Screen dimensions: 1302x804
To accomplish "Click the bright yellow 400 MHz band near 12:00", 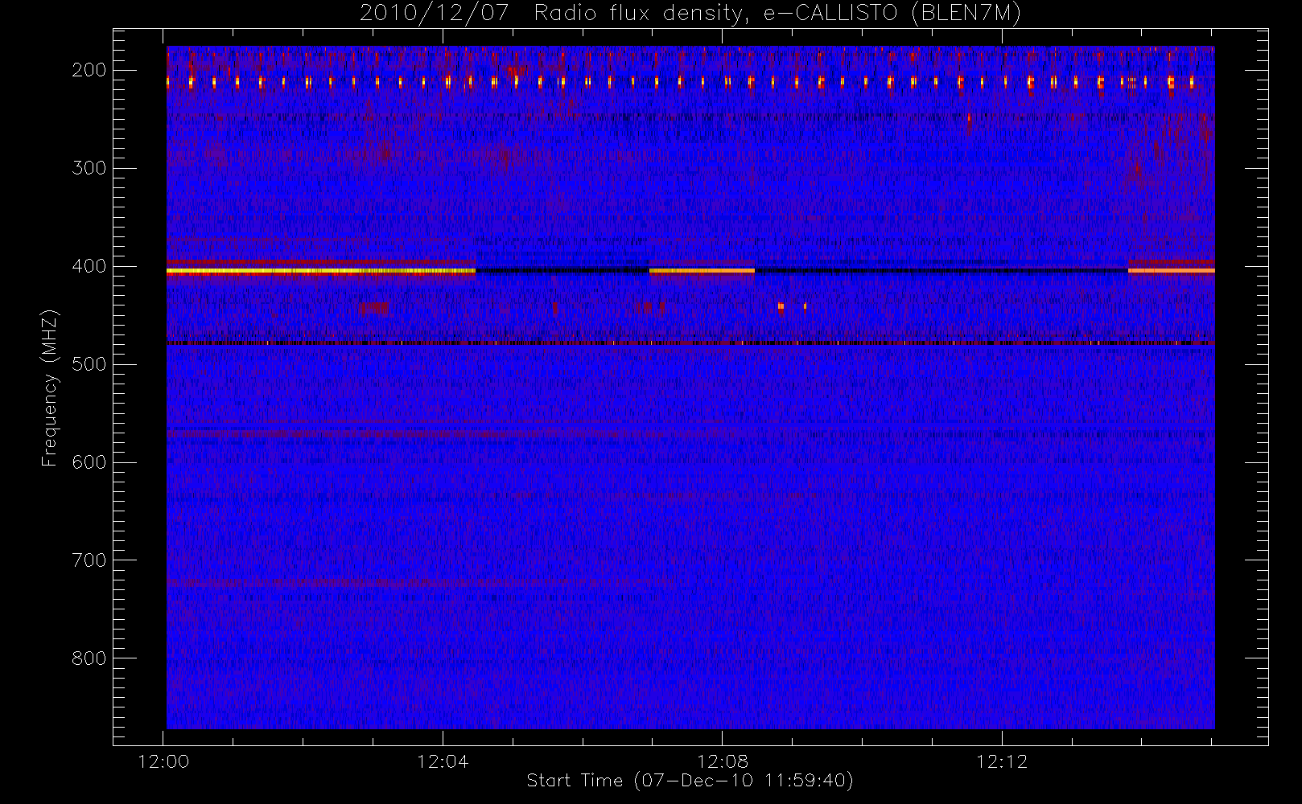I will [321, 271].
